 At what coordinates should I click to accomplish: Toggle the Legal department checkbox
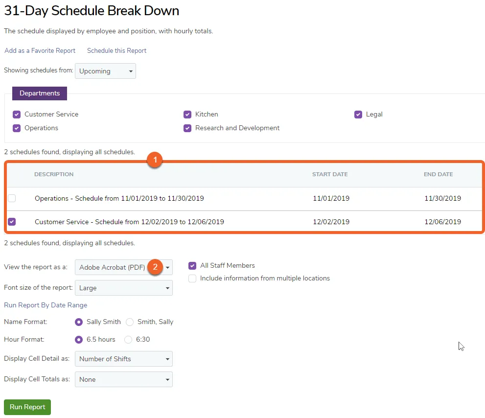click(x=358, y=115)
